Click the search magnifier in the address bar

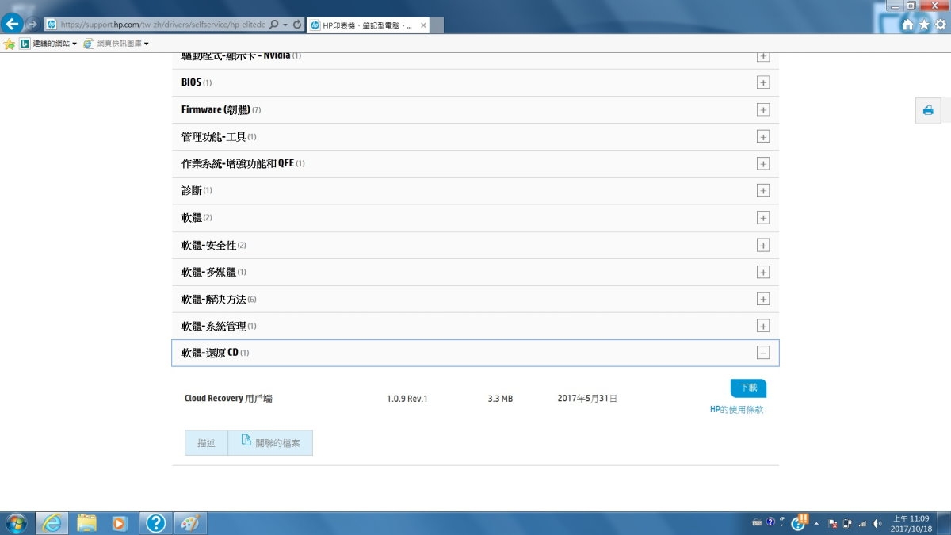point(274,25)
